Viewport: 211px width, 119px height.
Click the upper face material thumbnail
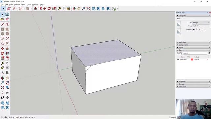click(179, 25)
